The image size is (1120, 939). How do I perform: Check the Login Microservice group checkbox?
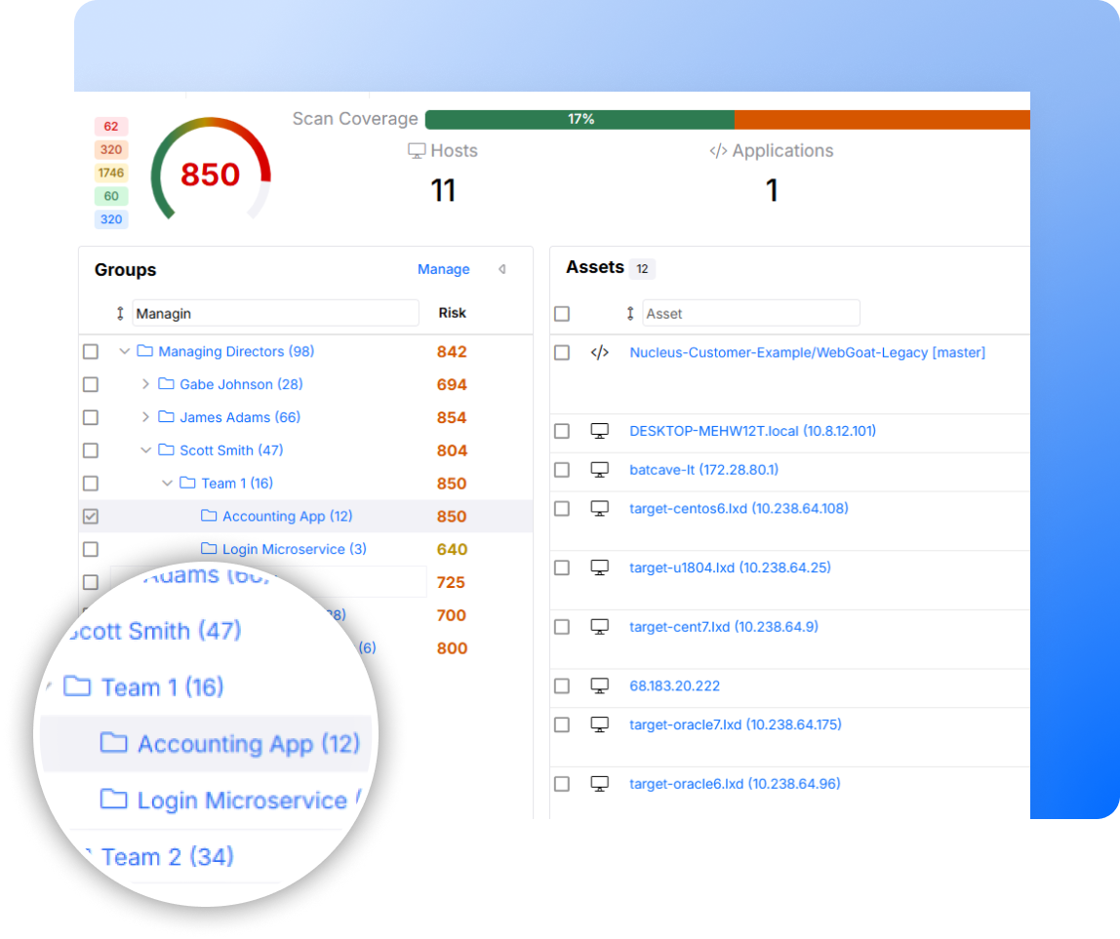tap(91, 549)
